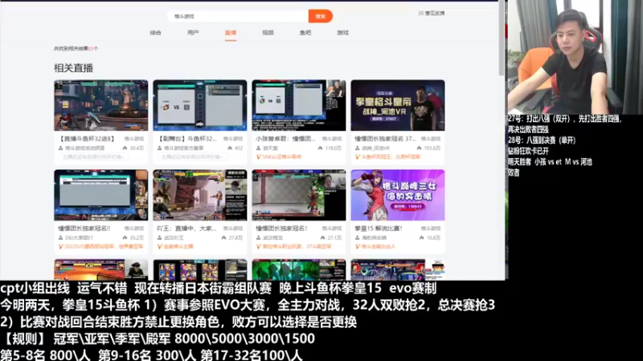The width and height of the screenshot is (643, 361).
Task: Click the 相关直播 section heading
Action: (73, 68)
